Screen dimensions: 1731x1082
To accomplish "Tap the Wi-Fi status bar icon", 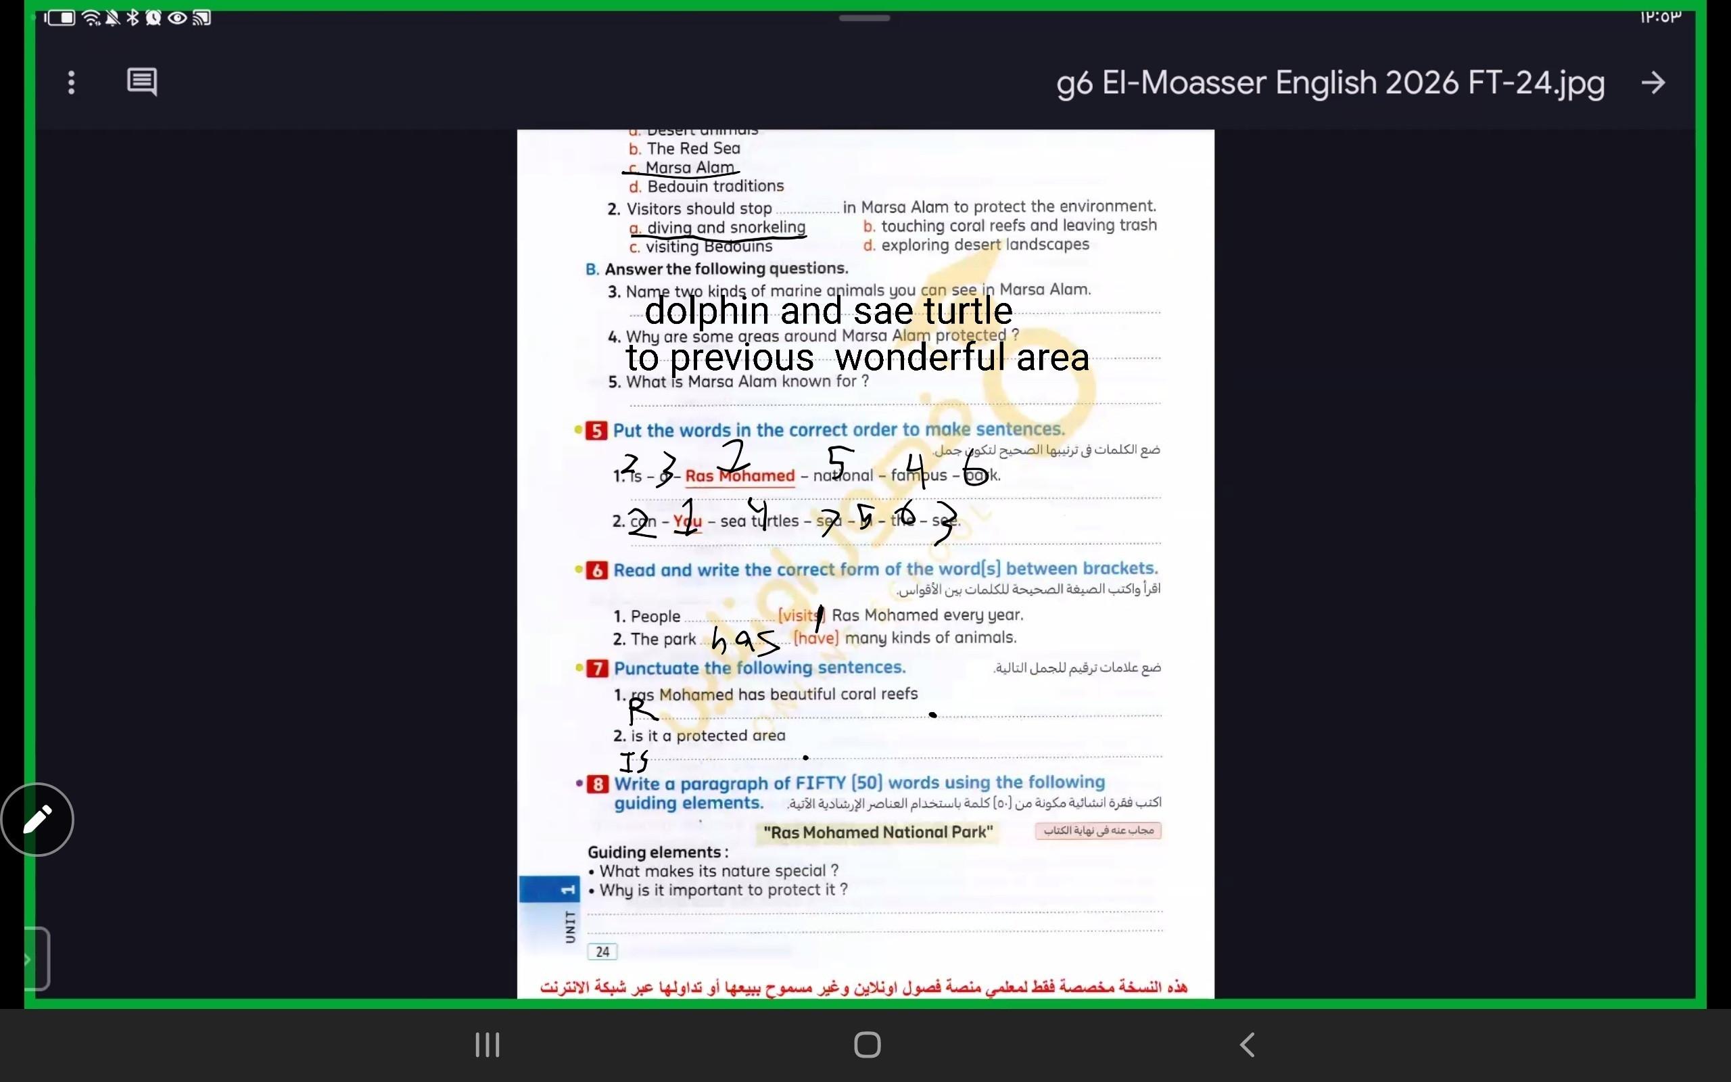I will coord(91,18).
